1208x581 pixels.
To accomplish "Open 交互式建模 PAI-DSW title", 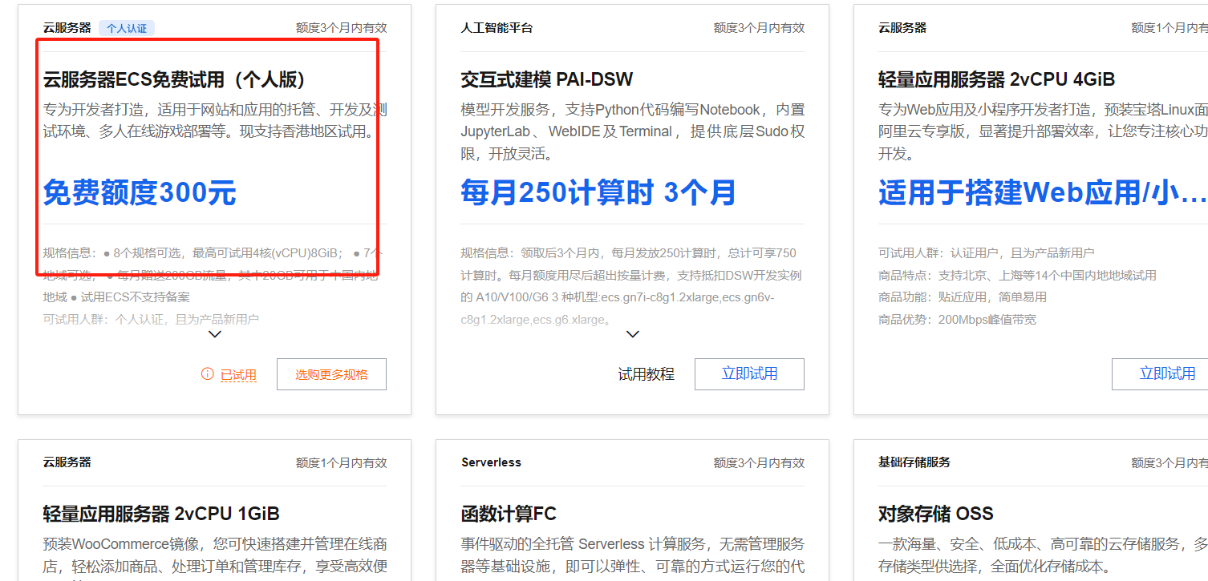I will 547,79.
